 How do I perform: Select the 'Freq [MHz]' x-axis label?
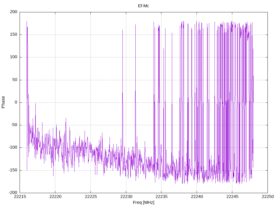click(143, 202)
